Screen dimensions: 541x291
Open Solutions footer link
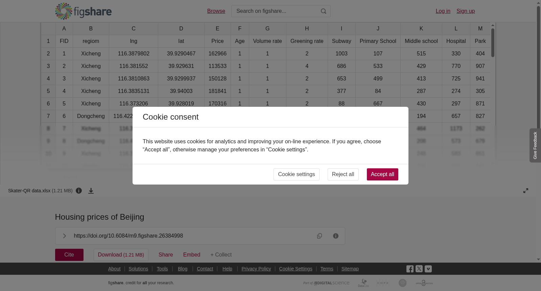coord(138,269)
